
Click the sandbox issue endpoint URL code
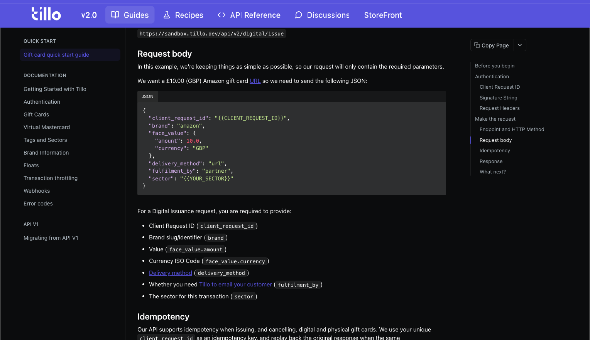211,34
